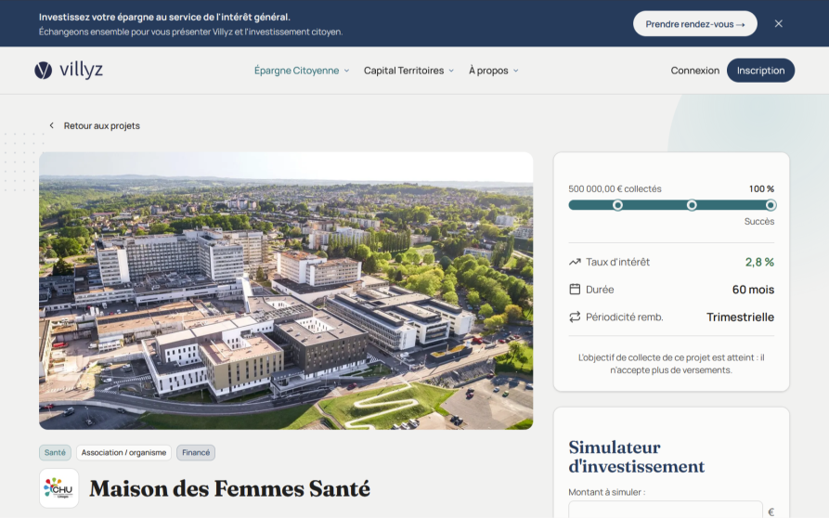Expand the Épargne Citoyenne menu chevron
Screen dimensions: 829x518
pyautogui.click(x=347, y=71)
